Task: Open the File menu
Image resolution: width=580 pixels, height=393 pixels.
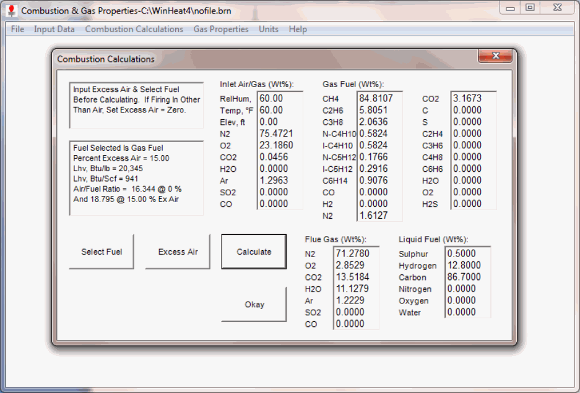Action: coord(17,29)
